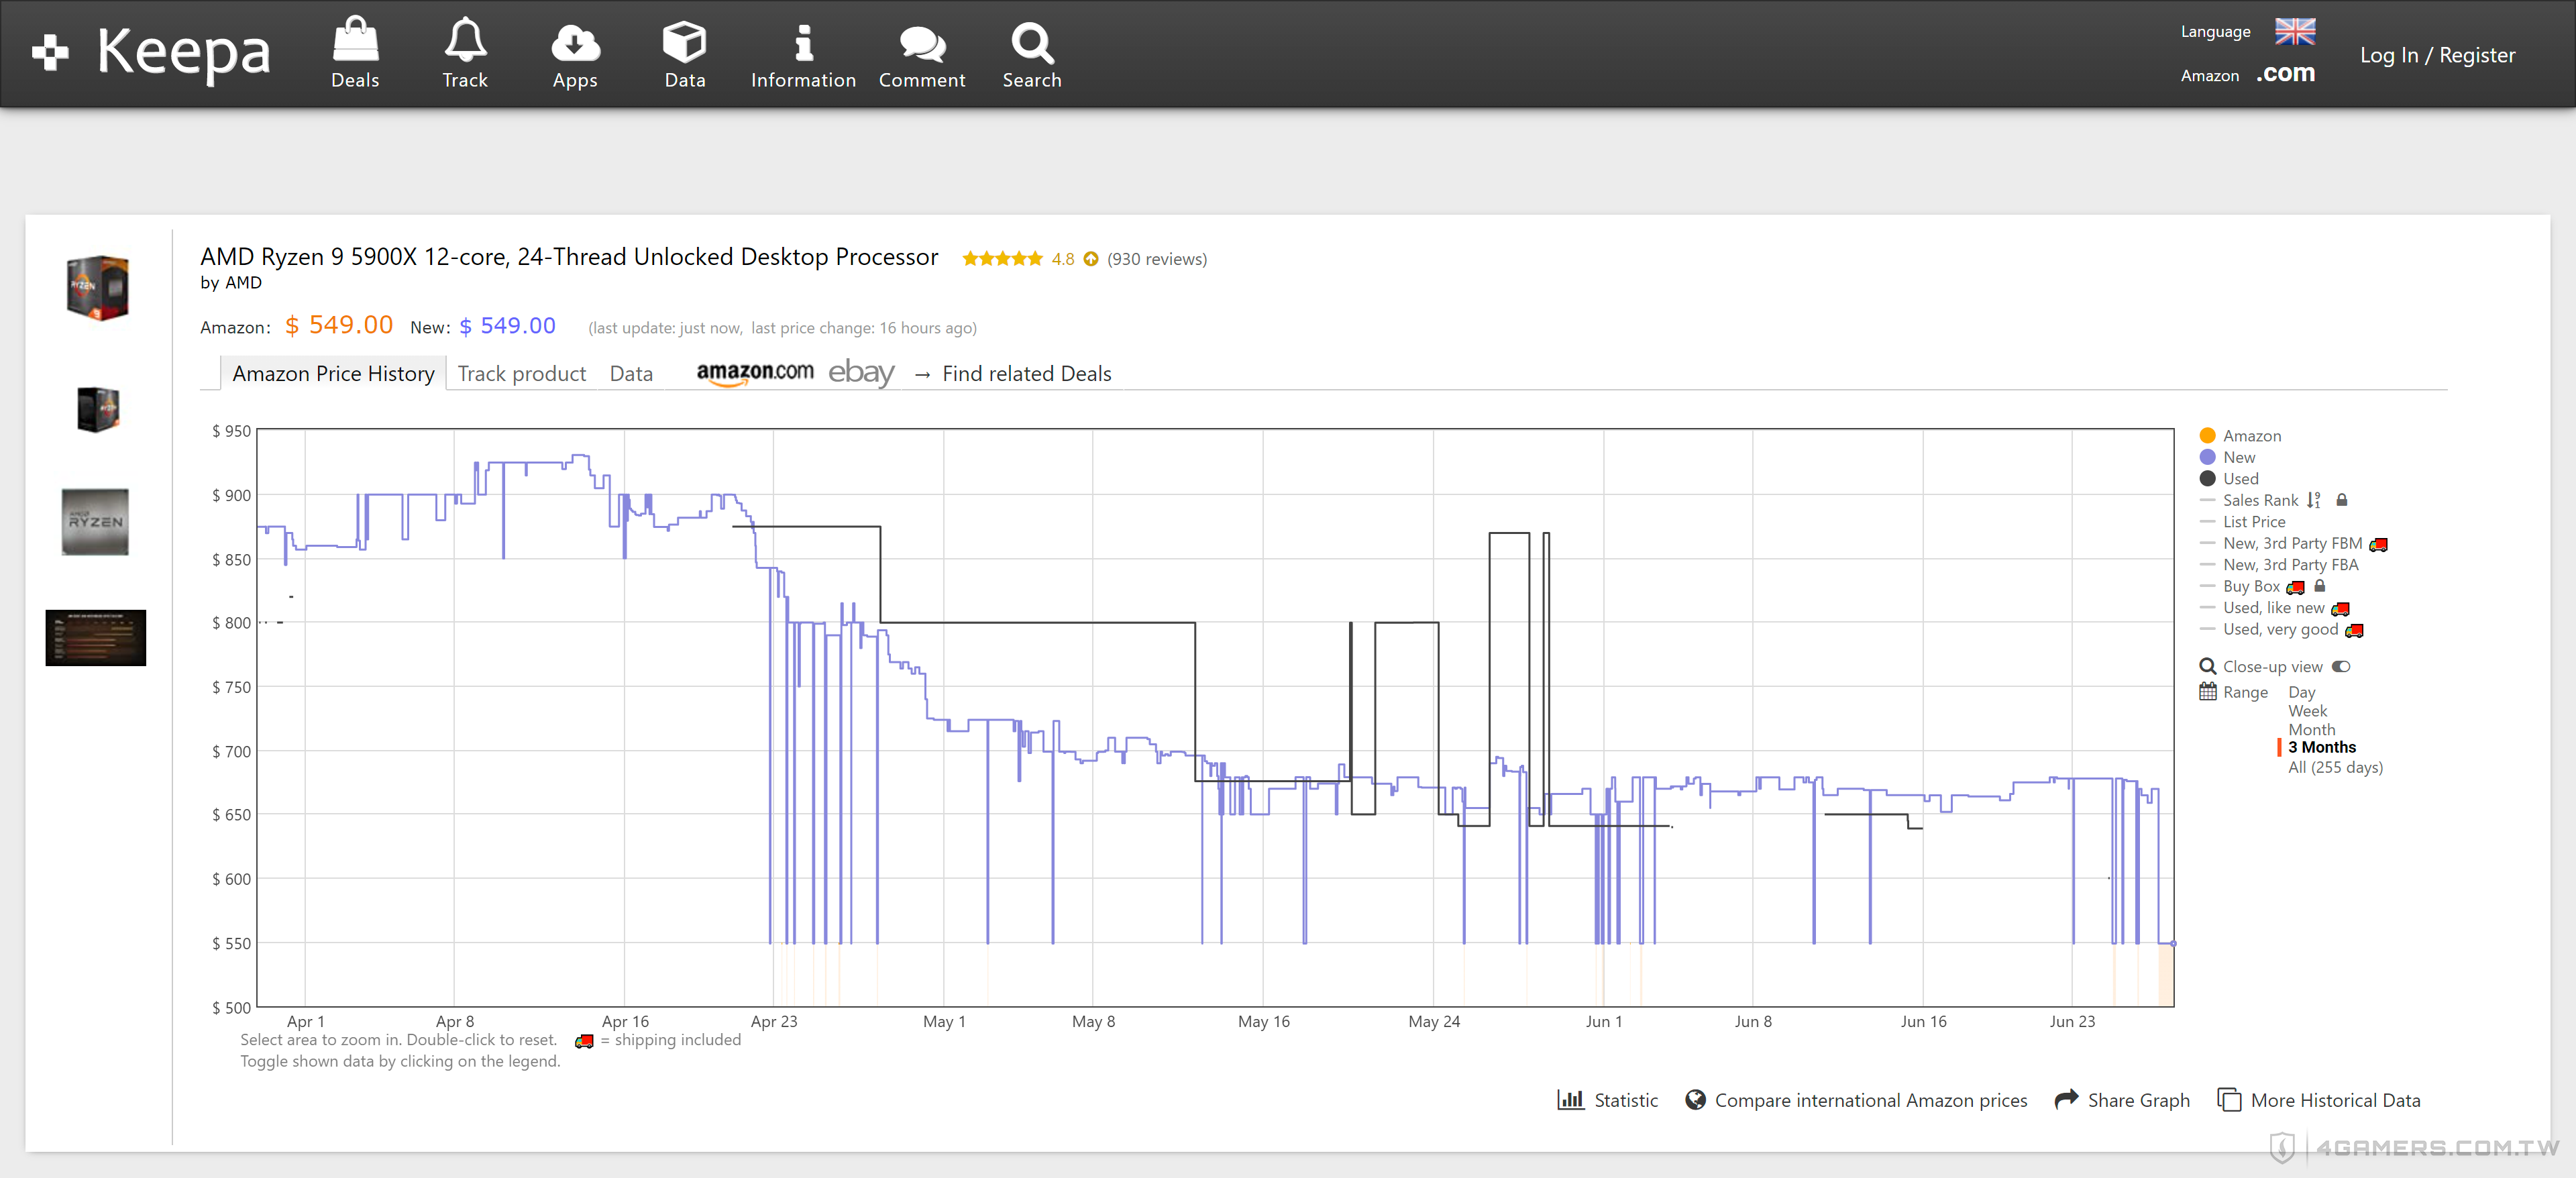Click the New price $ 549.00

pyautogui.click(x=507, y=325)
